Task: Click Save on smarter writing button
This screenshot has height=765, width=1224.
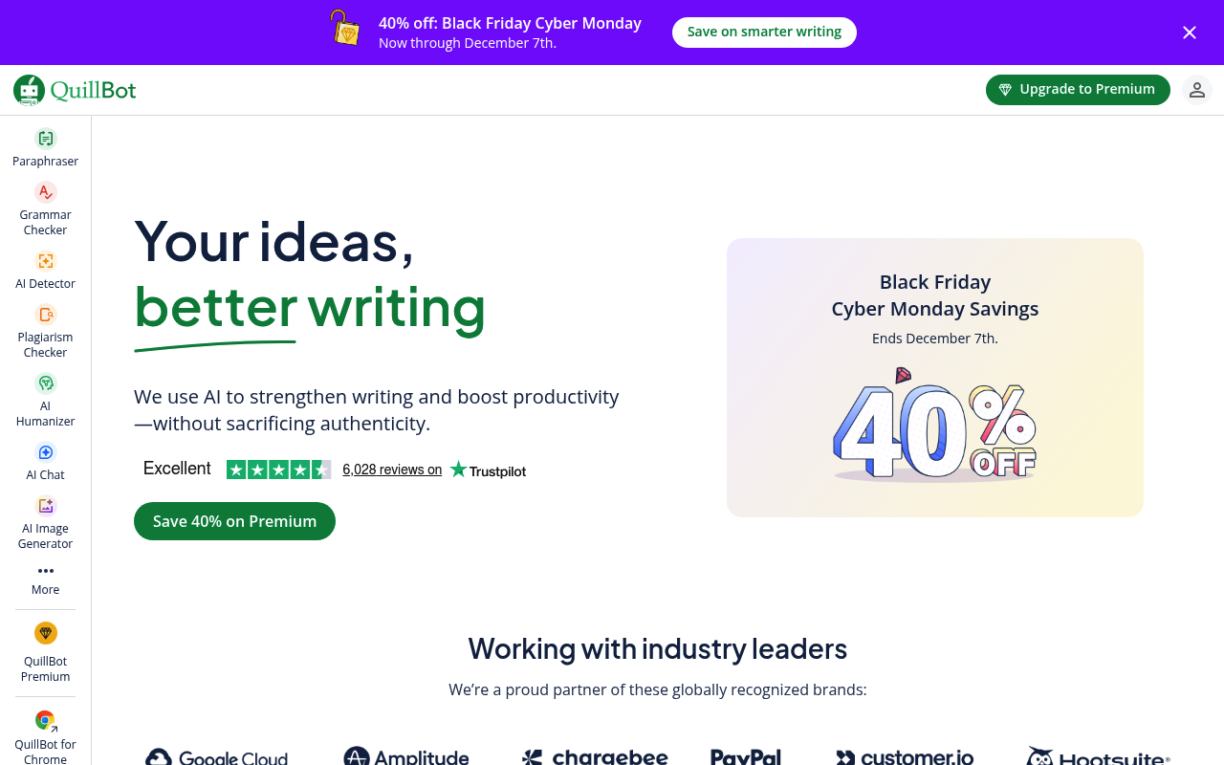Action: [764, 33]
